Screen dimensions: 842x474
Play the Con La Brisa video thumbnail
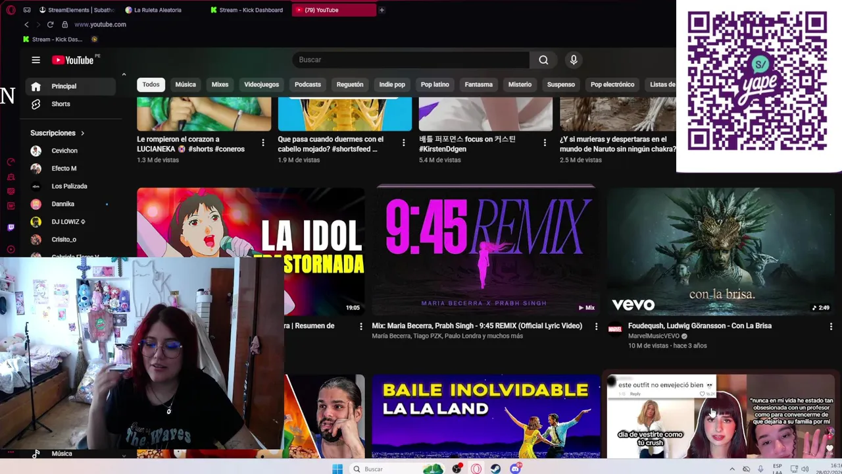click(720, 251)
